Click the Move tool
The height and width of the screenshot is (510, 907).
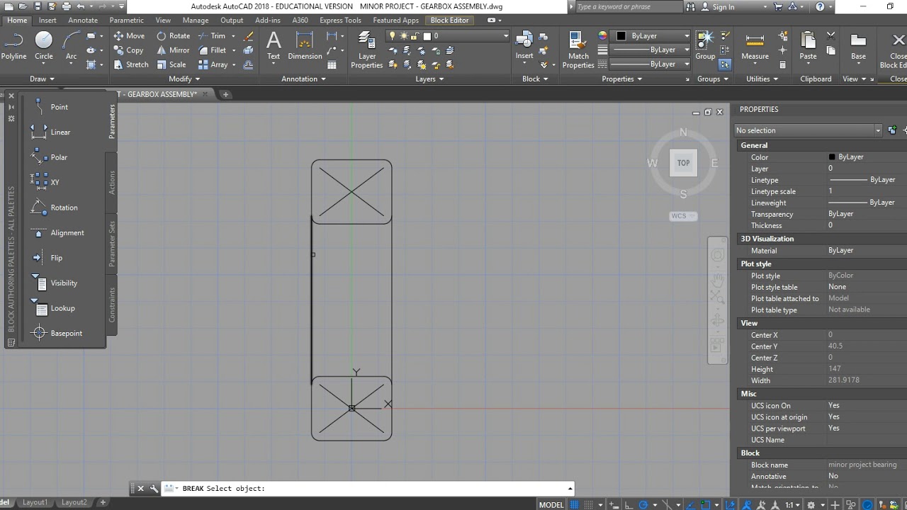[x=129, y=35]
